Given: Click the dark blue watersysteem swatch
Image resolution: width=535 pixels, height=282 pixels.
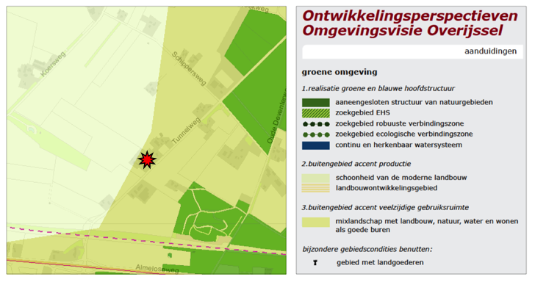Looking at the screenshot, I should tap(315, 145).
